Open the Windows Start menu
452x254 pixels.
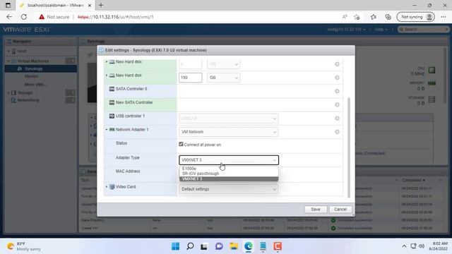175,246
